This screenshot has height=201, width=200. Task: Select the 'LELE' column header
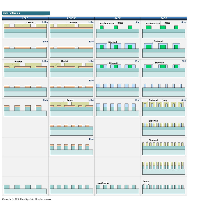point(25,18)
